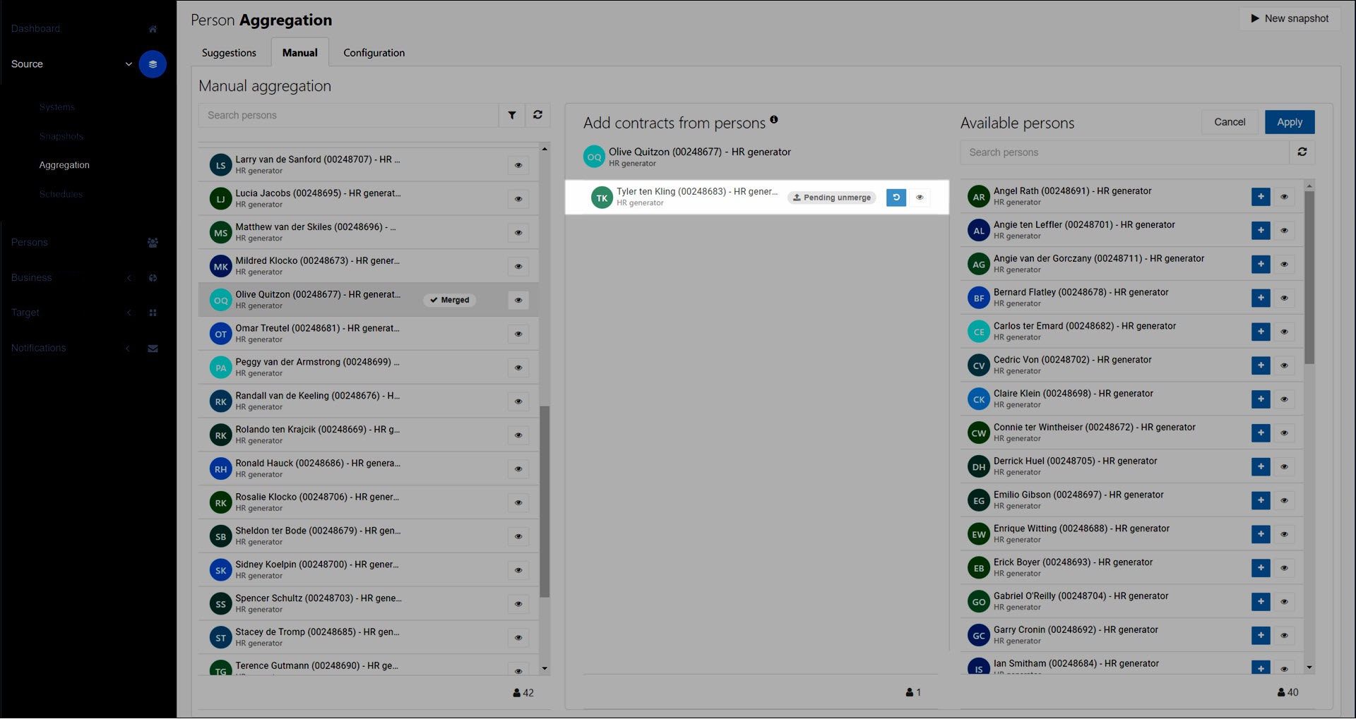Click the info icon beside Add contracts heading
The image size is (1356, 719).
[774, 120]
